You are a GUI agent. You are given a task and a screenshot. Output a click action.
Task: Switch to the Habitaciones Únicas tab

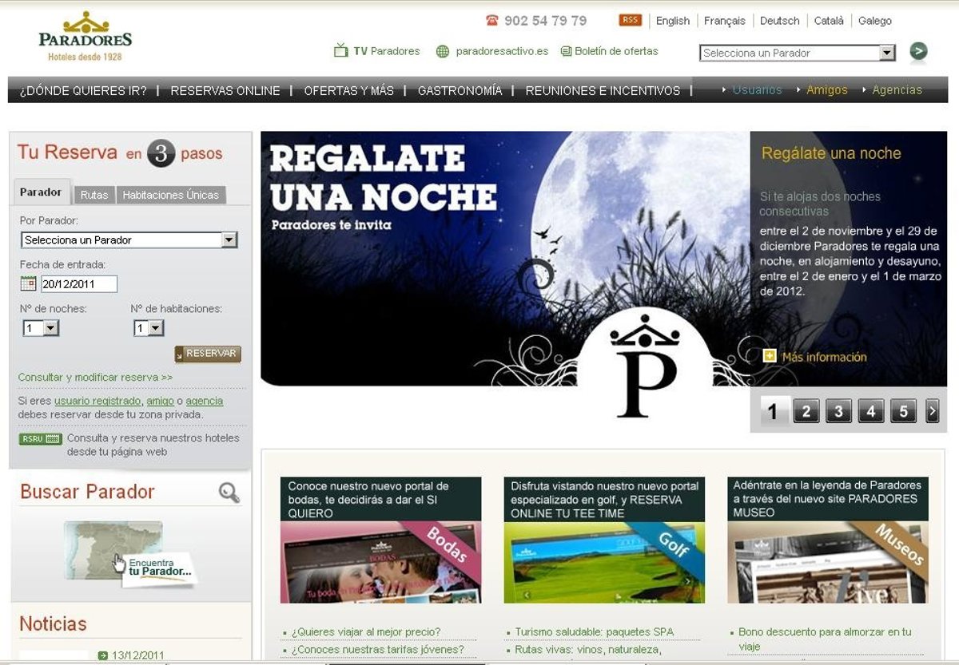pyautogui.click(x=171, y=195)
